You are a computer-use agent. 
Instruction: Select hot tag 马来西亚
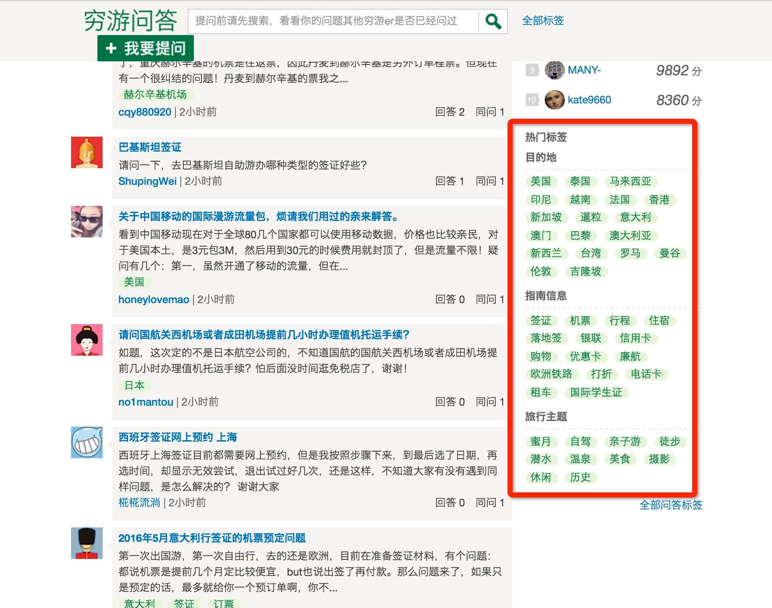coord(631,181)
